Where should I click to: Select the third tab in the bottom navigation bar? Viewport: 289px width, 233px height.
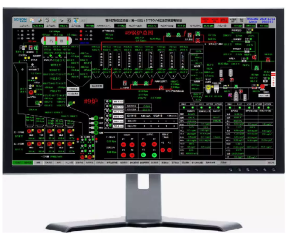(37, 162)
